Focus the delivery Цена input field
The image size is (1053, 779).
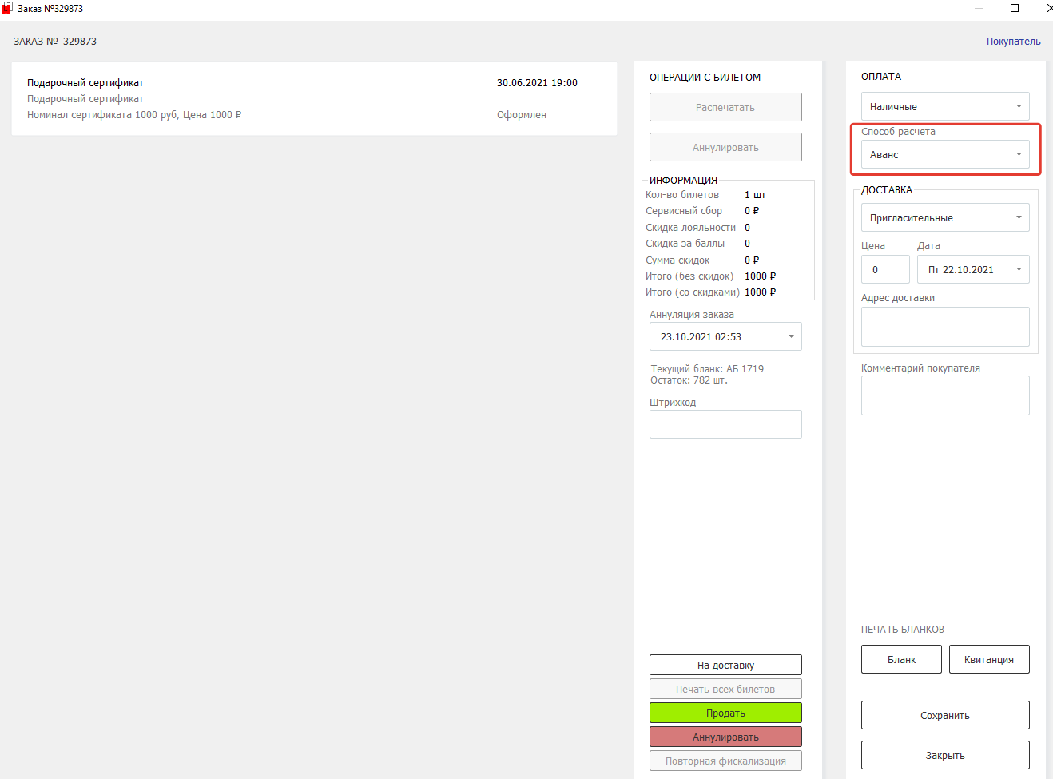[x=884, y=269]
